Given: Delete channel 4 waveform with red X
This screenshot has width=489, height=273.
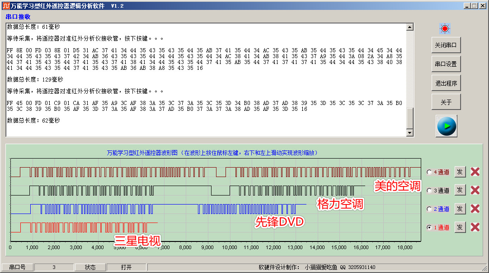Looking at the screenshot, I should point(475,172).
